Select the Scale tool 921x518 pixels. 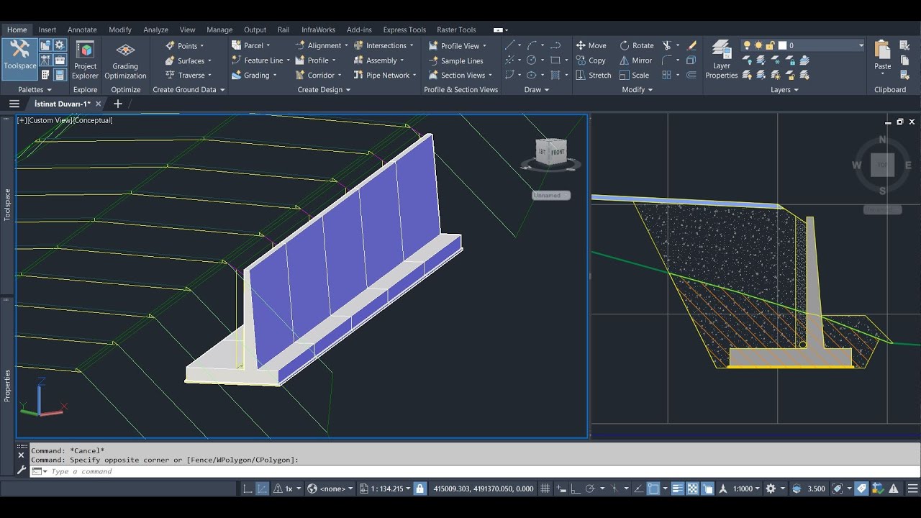click(634, 75)
